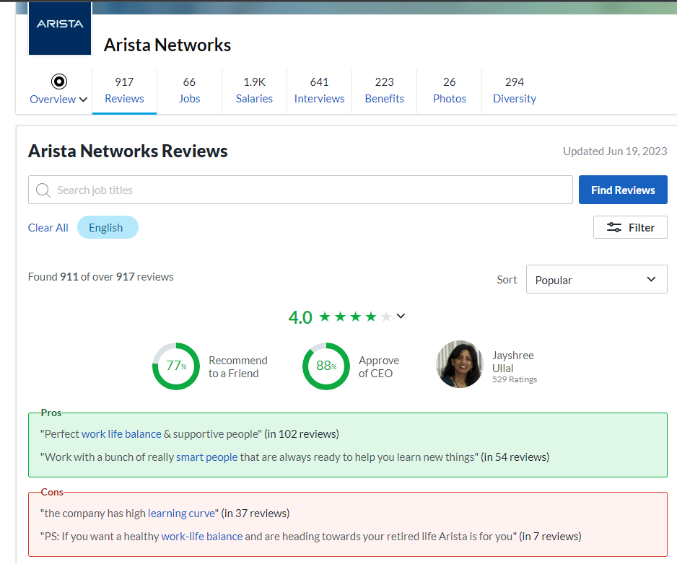Click the Jayshree Ullal CEO photo
Image resolution: width=677 pixels, height=564 pixels.
pos(459,364)
